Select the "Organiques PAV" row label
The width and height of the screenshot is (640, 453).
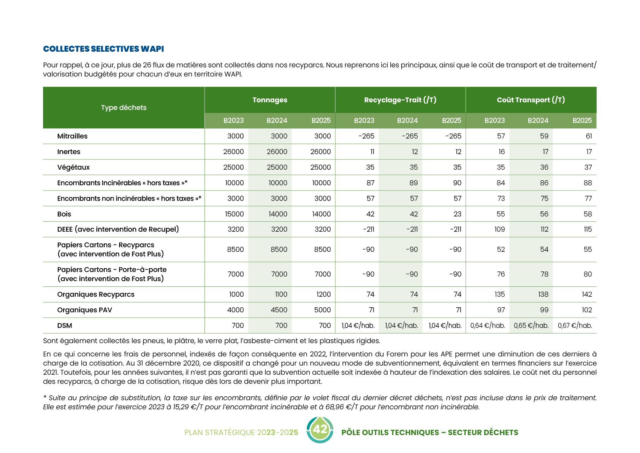coord(85,310)
